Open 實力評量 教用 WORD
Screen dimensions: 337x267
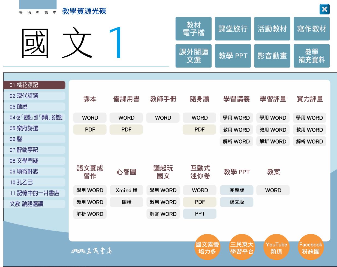click(309, 130)
